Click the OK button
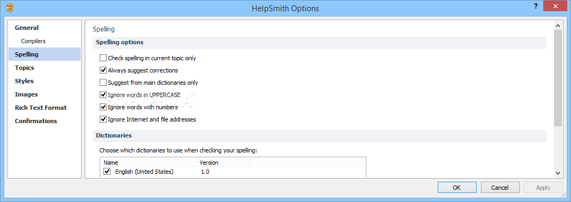Viewport: 571px width, 202px height. pos(457,188)
